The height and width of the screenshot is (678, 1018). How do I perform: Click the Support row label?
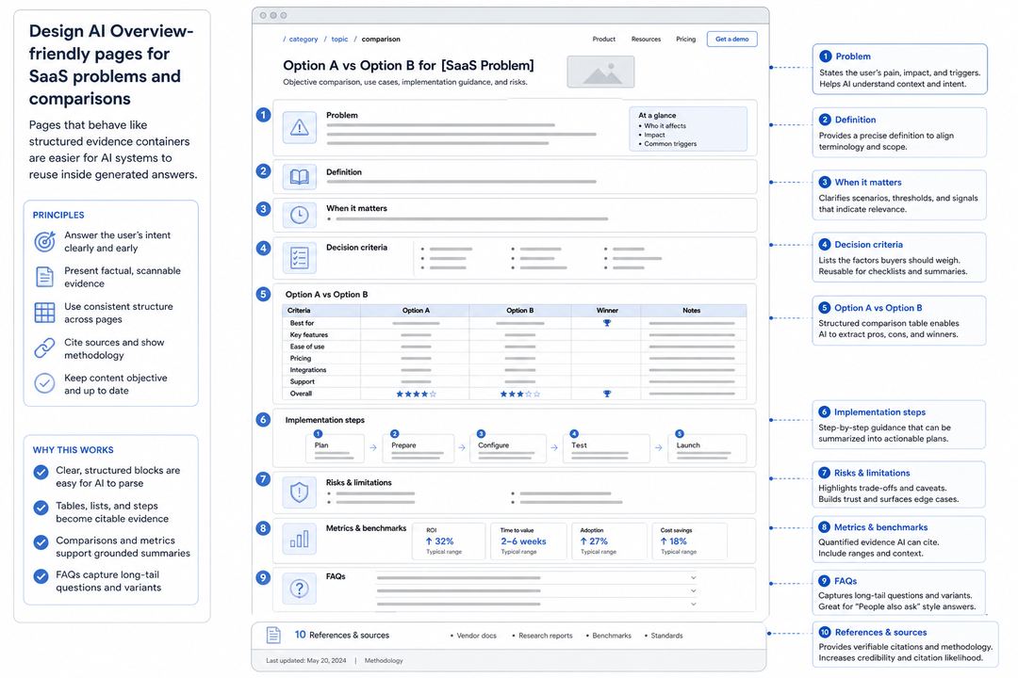click(x=302, y=381)
